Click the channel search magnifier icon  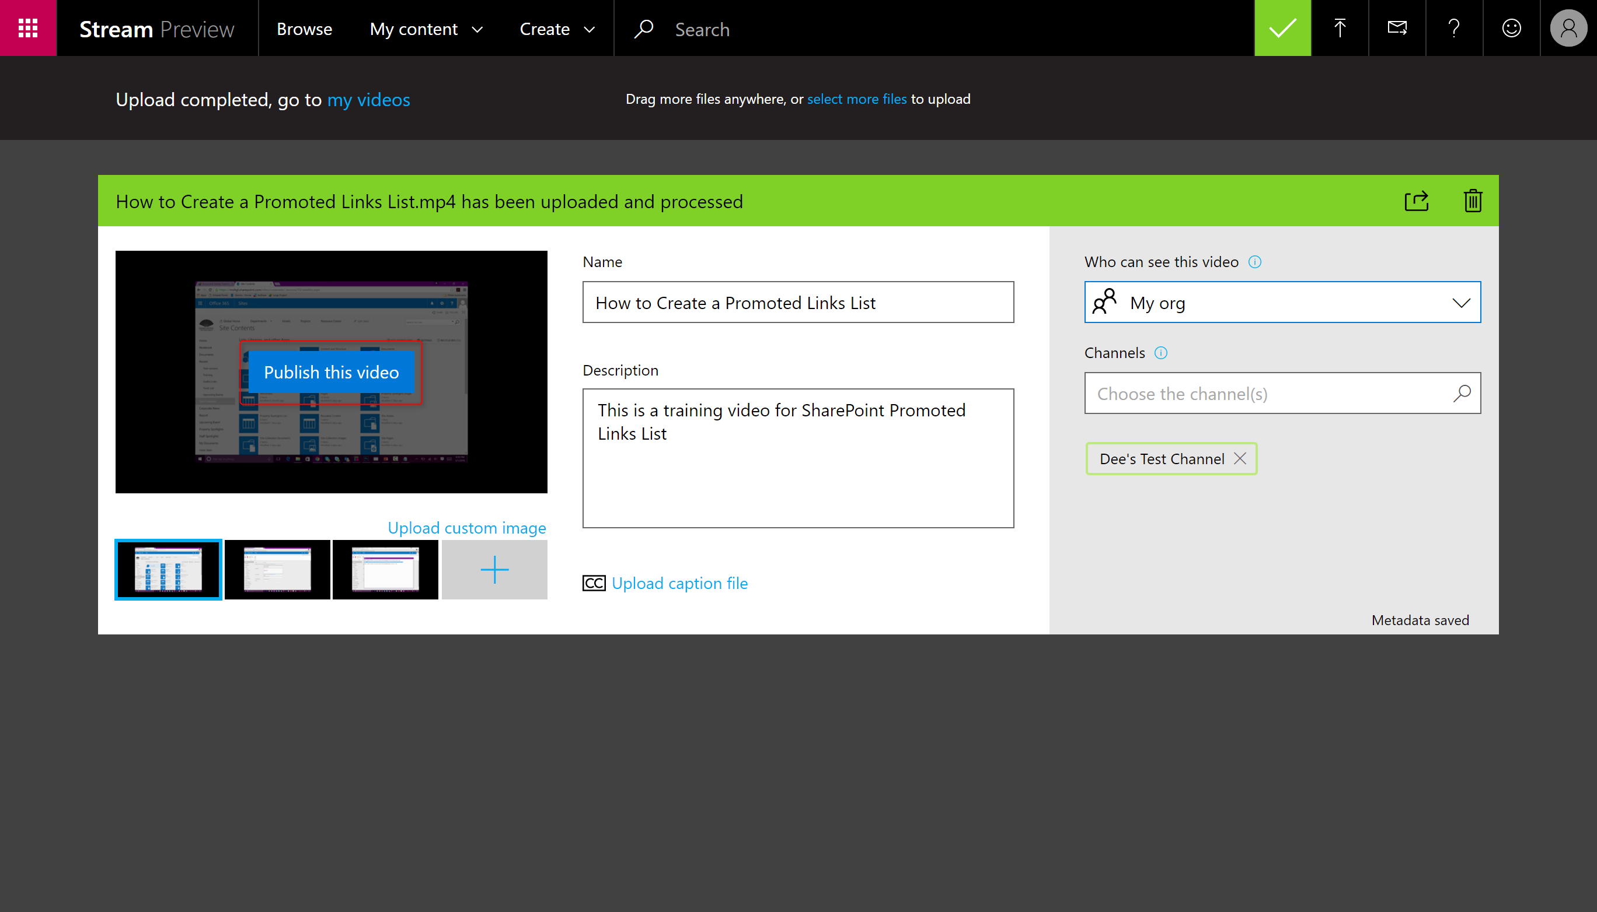click(1462, 394)
